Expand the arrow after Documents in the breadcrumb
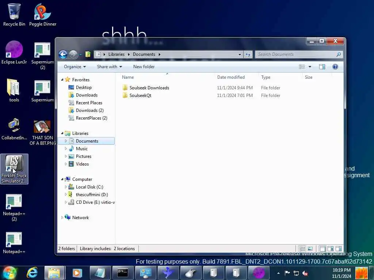The image size is (374, 280). pyautogui.click(x=159, y=54)
